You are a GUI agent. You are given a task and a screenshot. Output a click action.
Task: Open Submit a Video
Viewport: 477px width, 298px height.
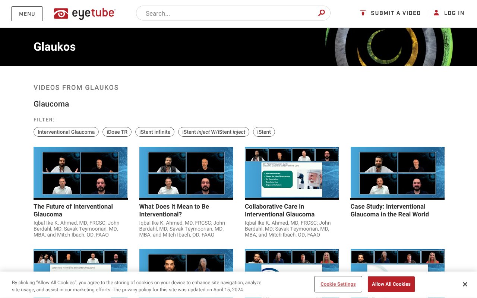coord(396,13)
